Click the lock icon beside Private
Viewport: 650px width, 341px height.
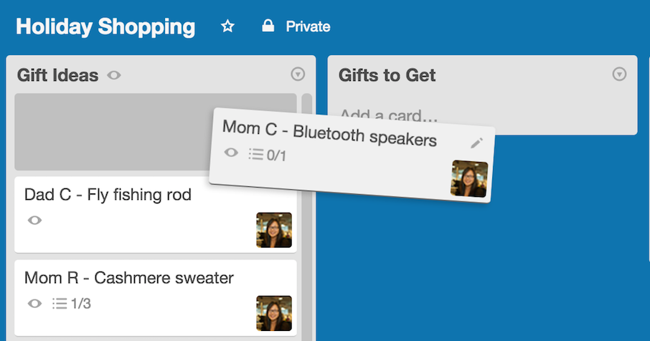click(268, 26)
